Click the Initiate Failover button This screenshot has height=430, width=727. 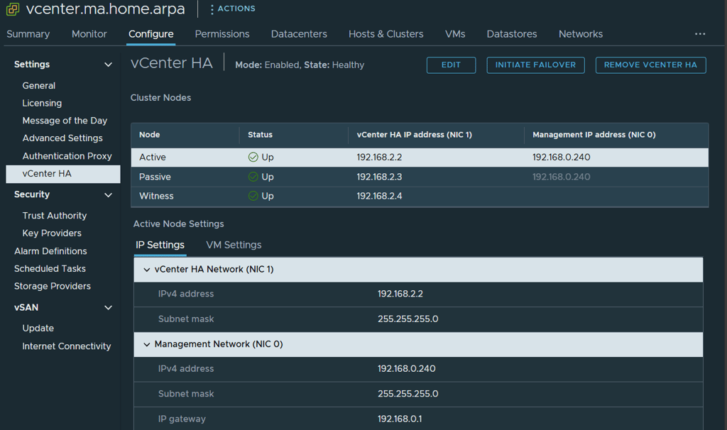535,65
